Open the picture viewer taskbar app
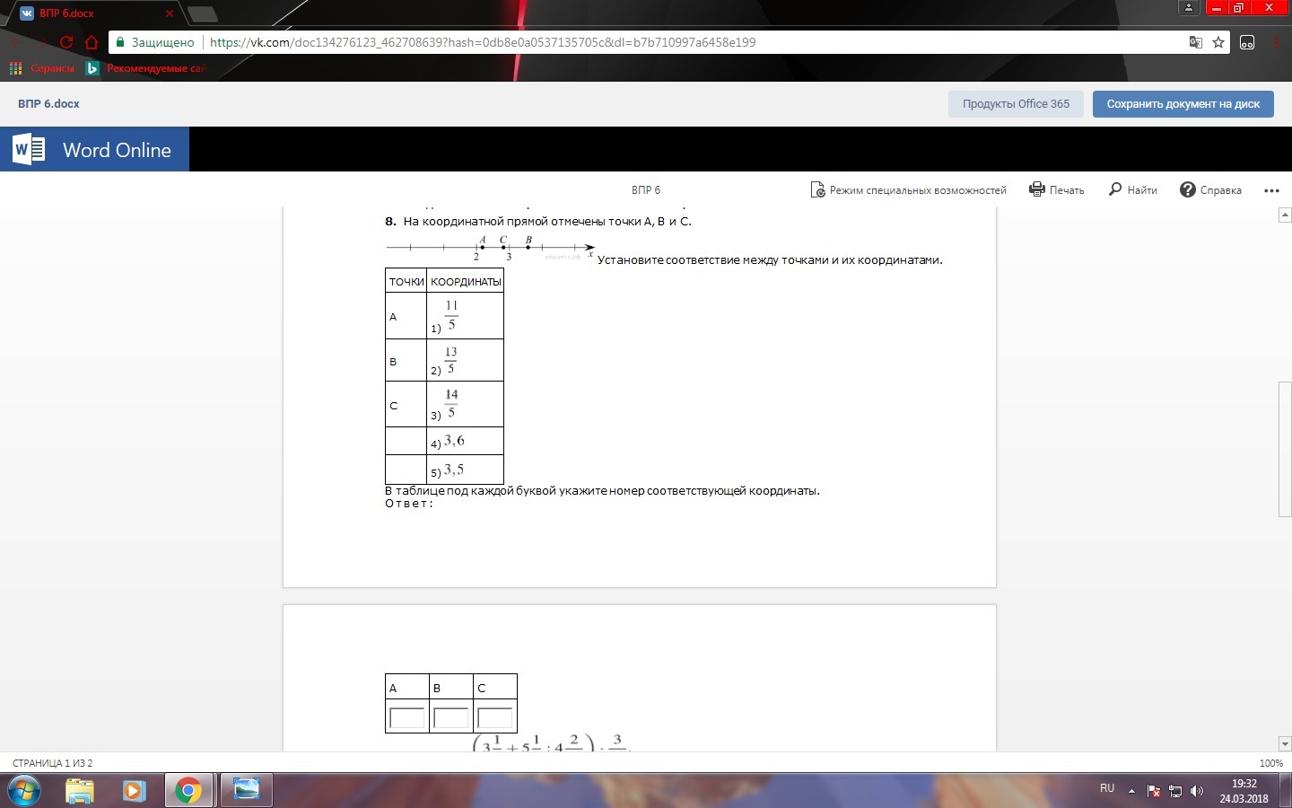 click(x=247, y=791)
